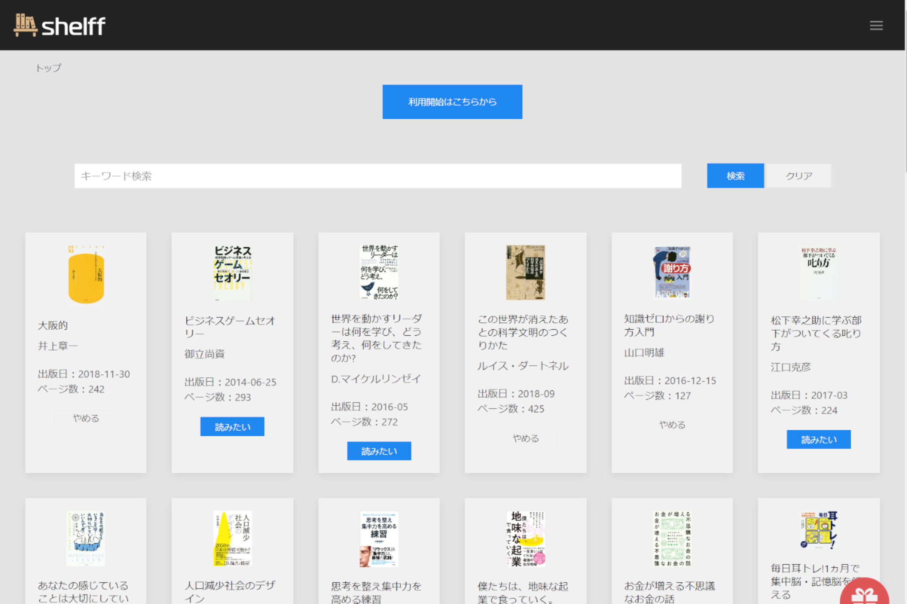Open the お金が増える不思議 book cover
The height and width of the screenshot is (604, 907).
pyautogui.click(x=672, y=539)
